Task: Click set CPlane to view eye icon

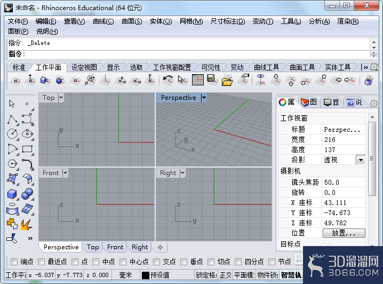Action: [x=261, y=80]
